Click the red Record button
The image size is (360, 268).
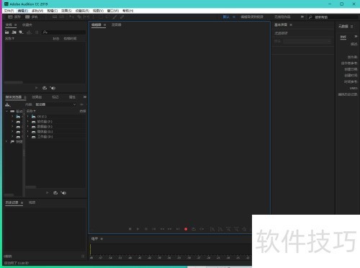pos(186,229)
